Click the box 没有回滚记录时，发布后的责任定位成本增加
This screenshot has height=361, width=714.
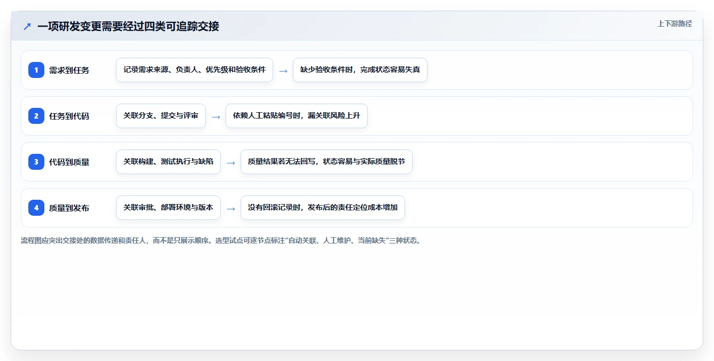pyautogui.click(x=323, y=208)
